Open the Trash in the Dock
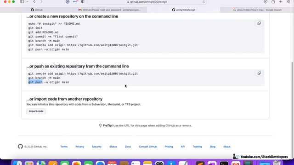 (x=277, y=163)
